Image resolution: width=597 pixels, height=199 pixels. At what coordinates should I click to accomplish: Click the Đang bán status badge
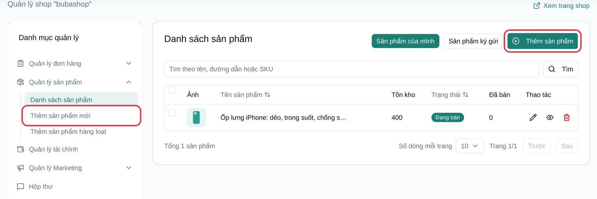(448, 117)
